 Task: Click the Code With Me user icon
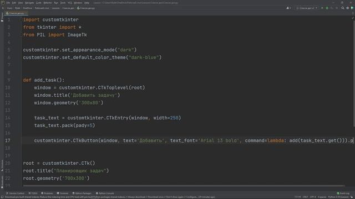288,8
